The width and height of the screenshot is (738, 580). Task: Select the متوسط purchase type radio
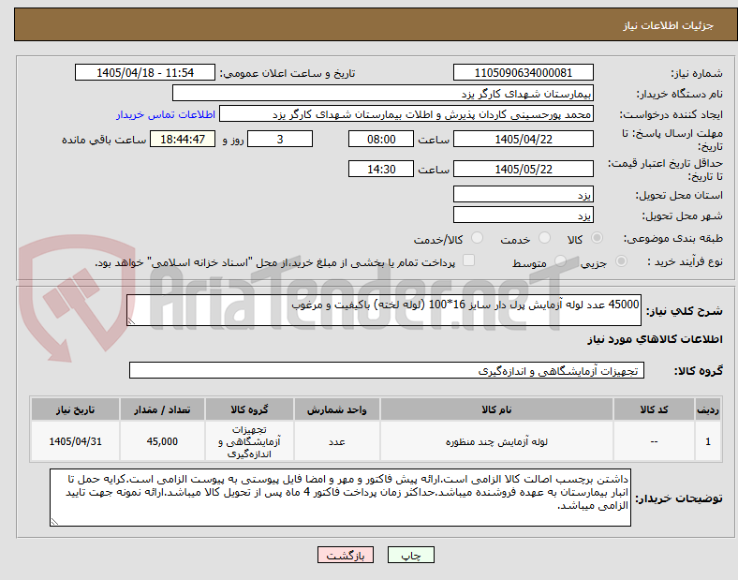tap(560, 260)
